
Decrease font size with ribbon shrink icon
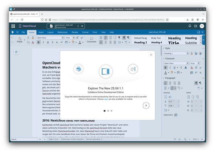point(82,38)
